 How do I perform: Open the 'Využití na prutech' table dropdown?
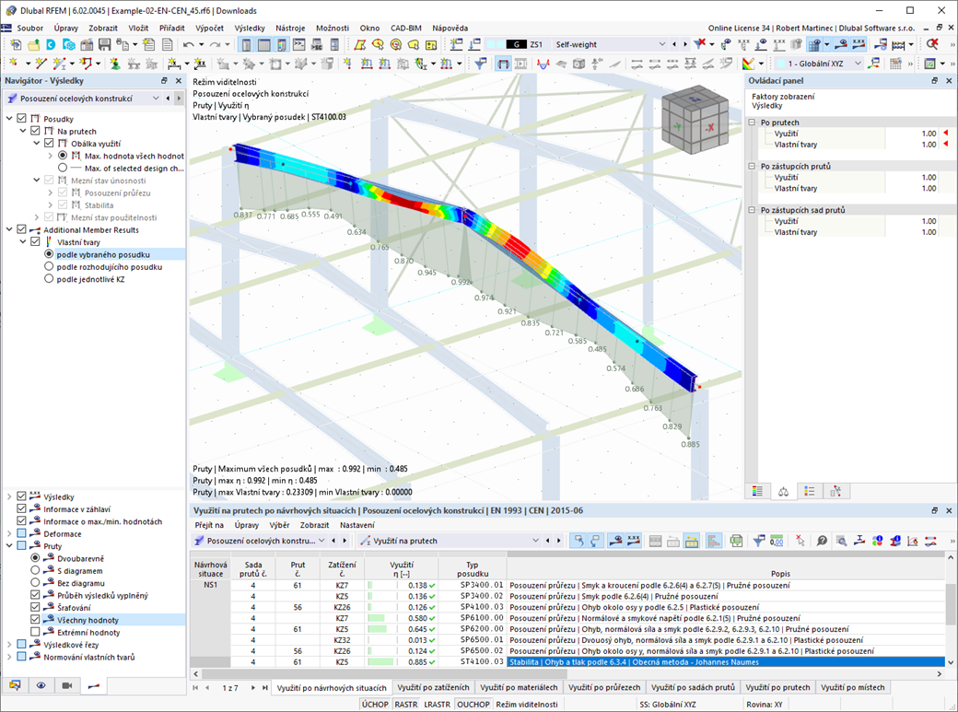click(535, 541)
